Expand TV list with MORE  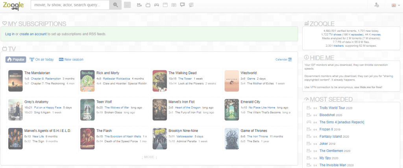pos(149,157)
